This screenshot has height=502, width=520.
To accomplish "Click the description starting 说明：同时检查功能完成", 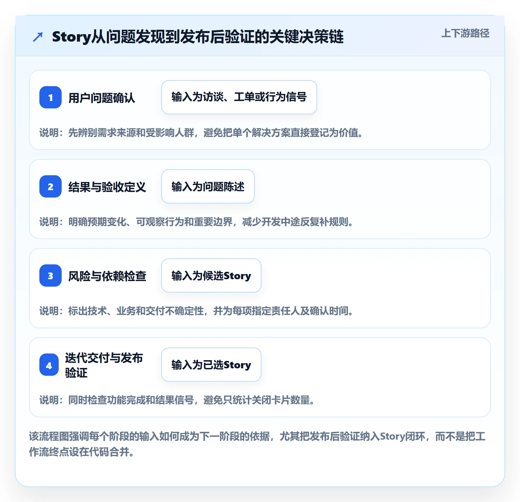I will 177,400.
